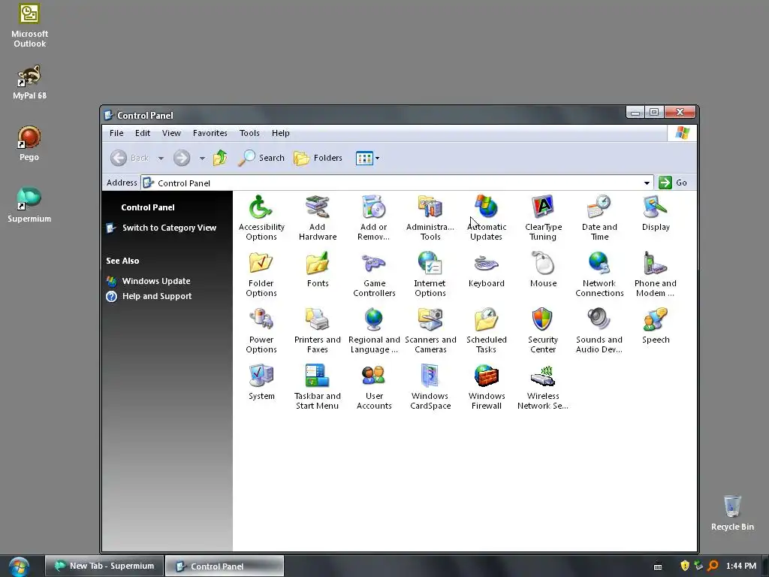Open Mouse settings

pyautogui.click(x=543, y=270)
